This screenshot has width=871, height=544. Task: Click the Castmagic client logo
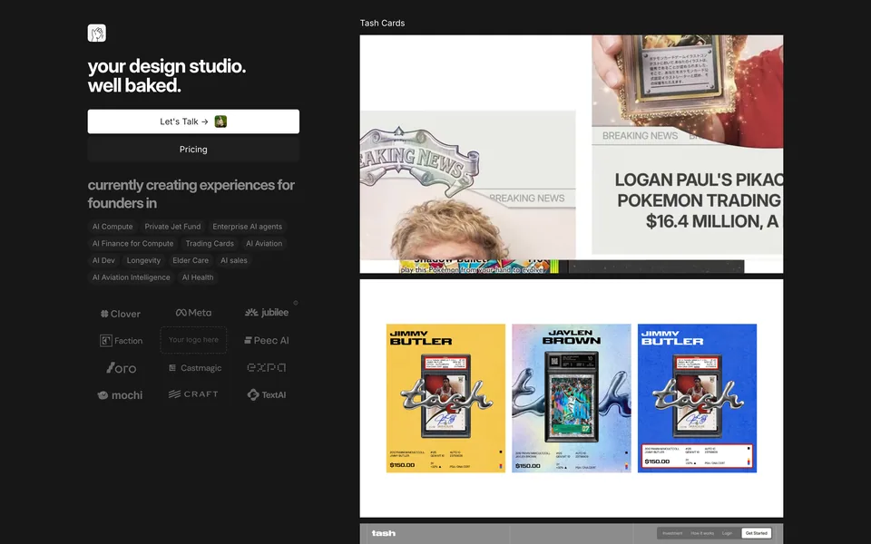[195, 367]
